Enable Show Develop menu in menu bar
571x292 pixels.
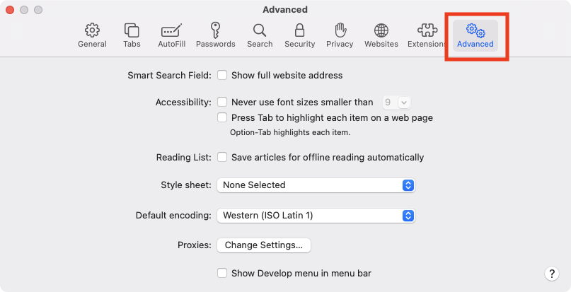point(222,273)
